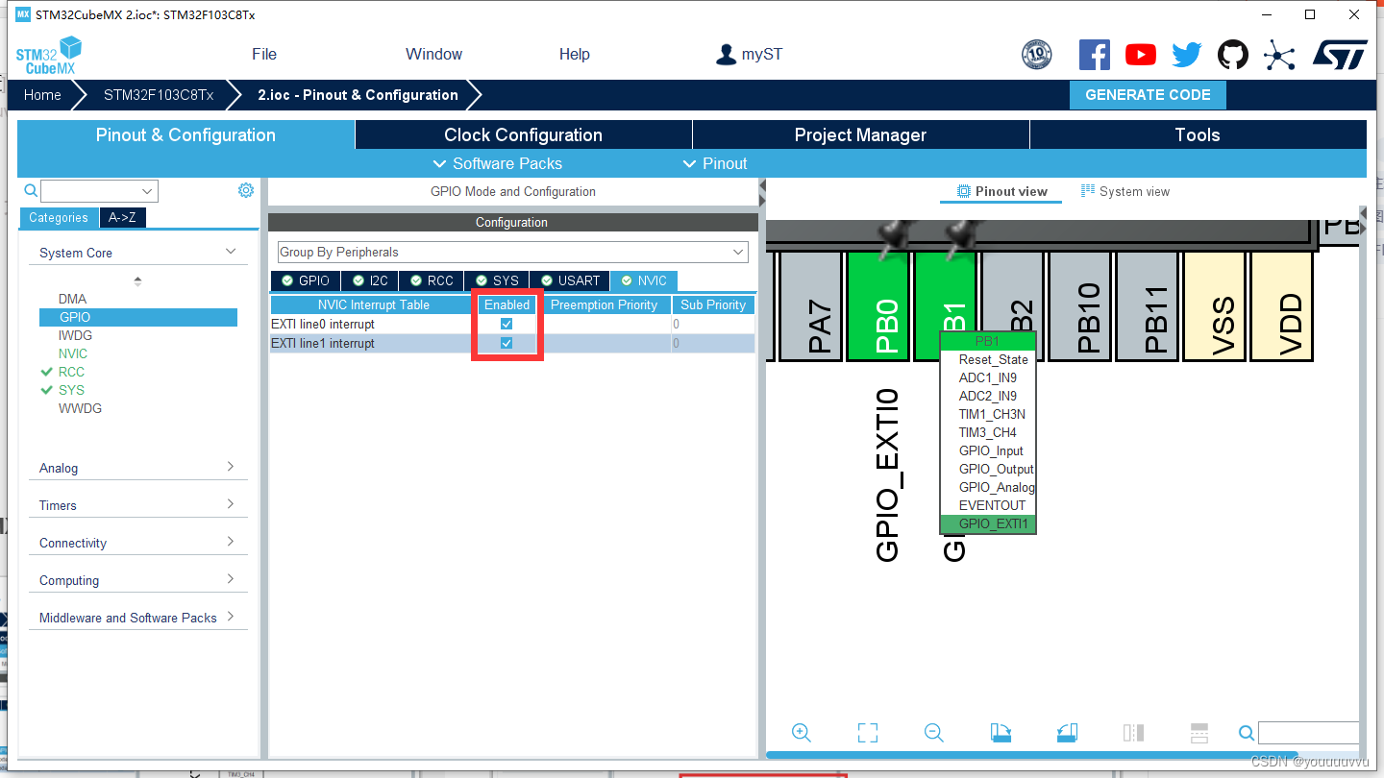Rotate the chip counterclockwise
Viewport: 1384px width, 778px height.
1067,733
